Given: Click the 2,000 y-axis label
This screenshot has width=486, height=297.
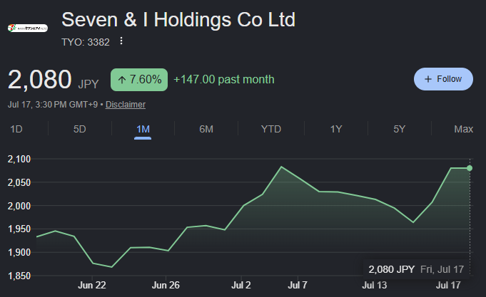Looking at the screenshot, I should pos(19,206).
